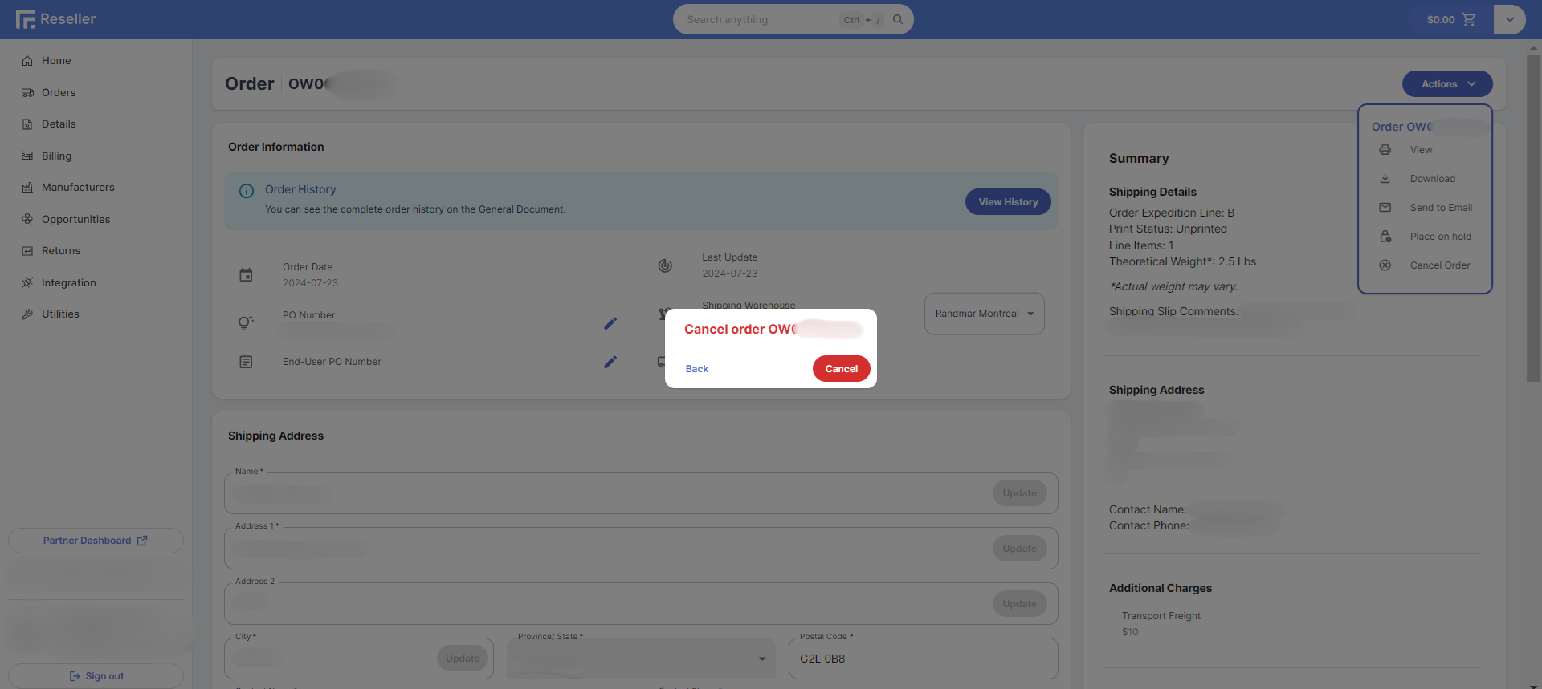Click the Cancel Order circle-x icon
The height and width of the screenshot is (689, 1542).
1385,265
